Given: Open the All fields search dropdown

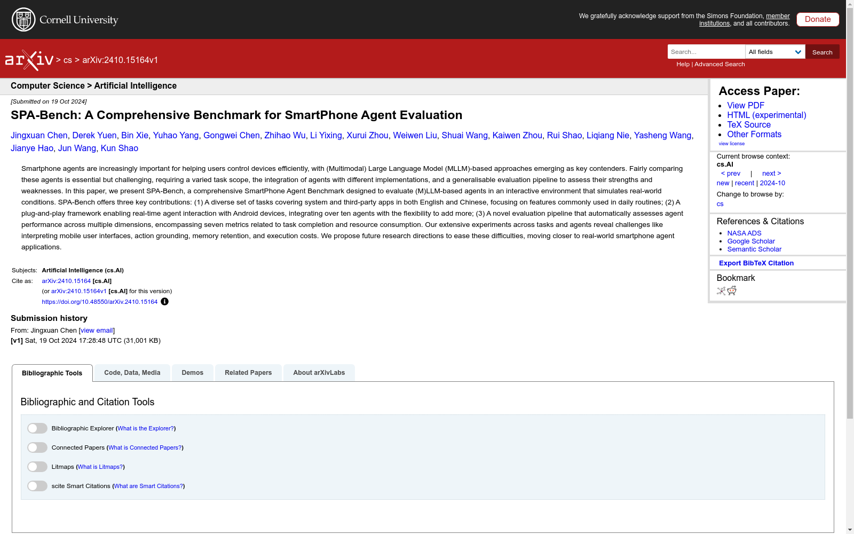Looking at the screenshot, I should click(775, 52).
